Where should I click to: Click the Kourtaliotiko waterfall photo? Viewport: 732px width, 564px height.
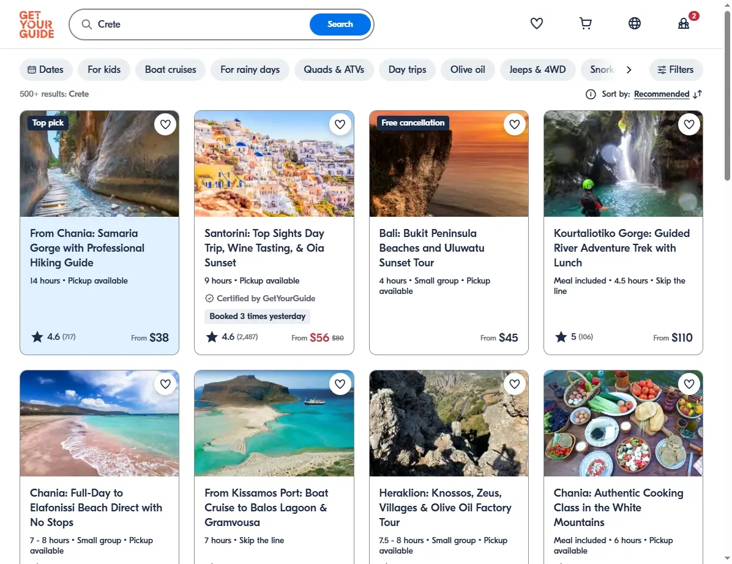pyautogui.click(x=623, y=164)
